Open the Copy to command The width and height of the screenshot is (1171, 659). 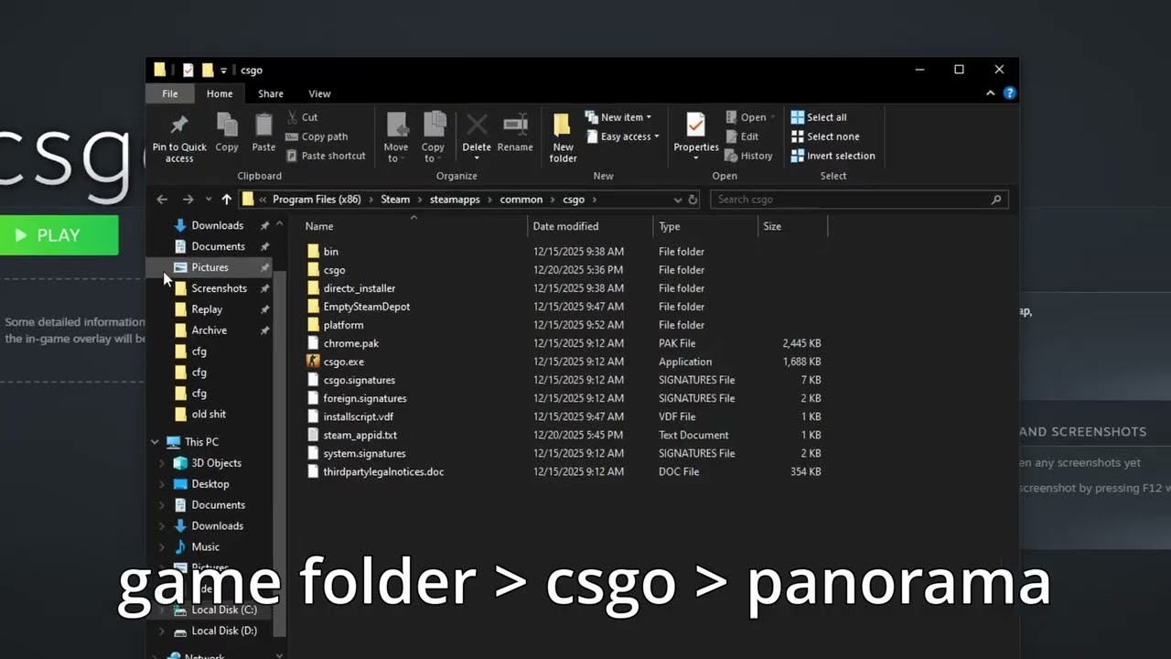(433, 137)
